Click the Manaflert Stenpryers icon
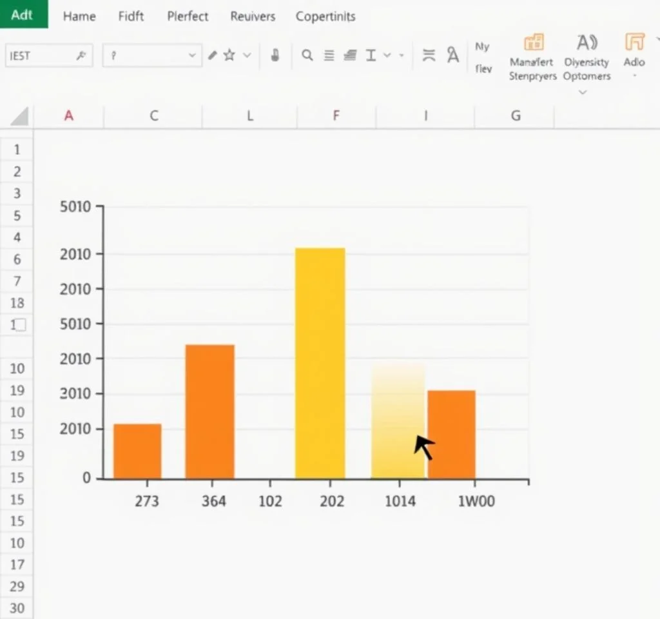660x619 pixels. coord(533,43)
